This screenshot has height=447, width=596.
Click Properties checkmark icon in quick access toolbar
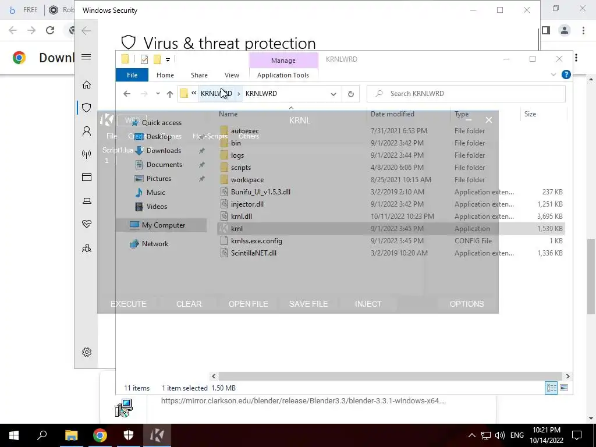[x=144, y=59]
